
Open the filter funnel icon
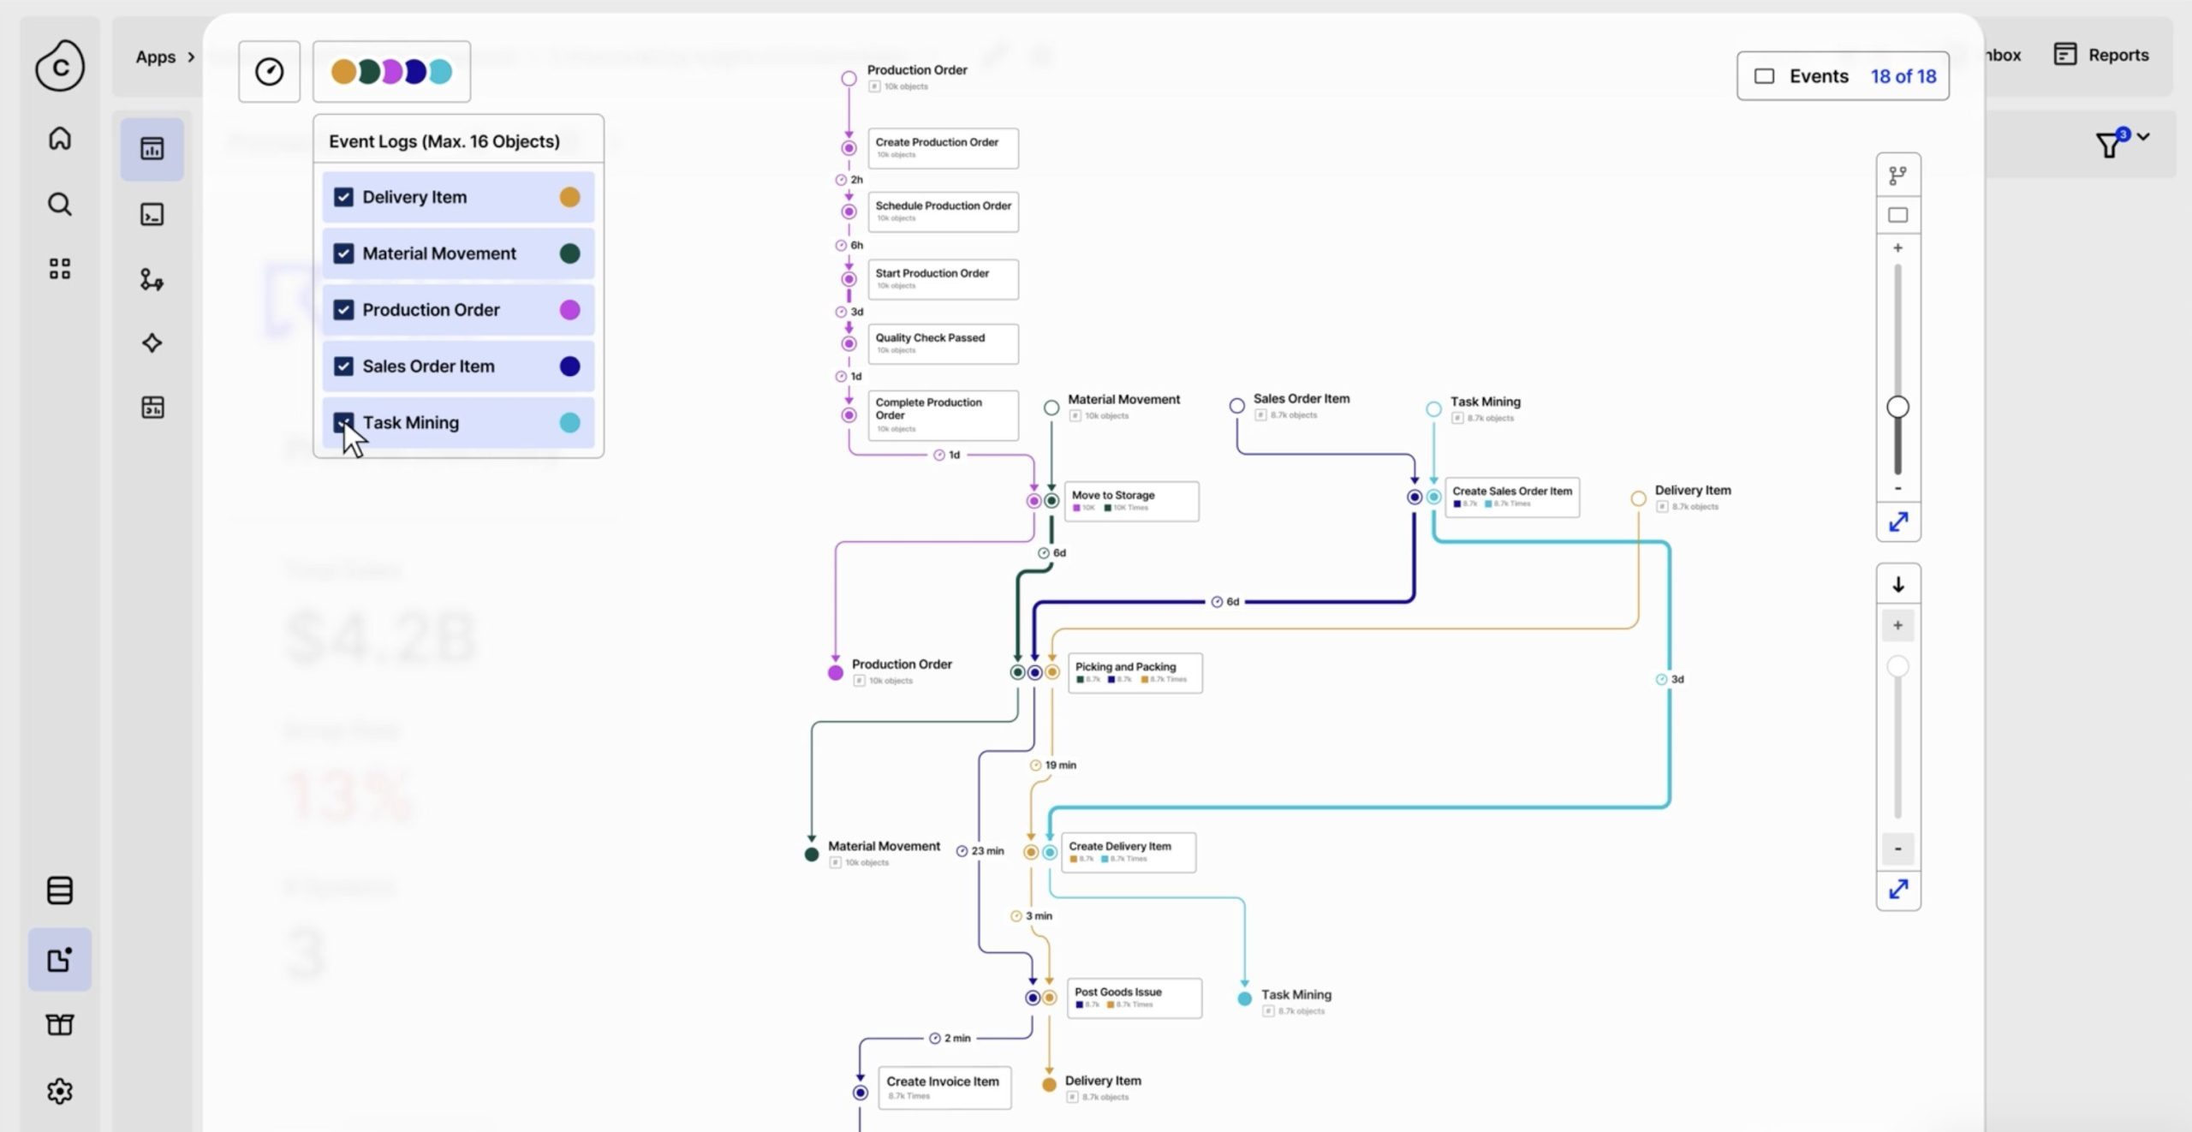(x=2109, y=145)
